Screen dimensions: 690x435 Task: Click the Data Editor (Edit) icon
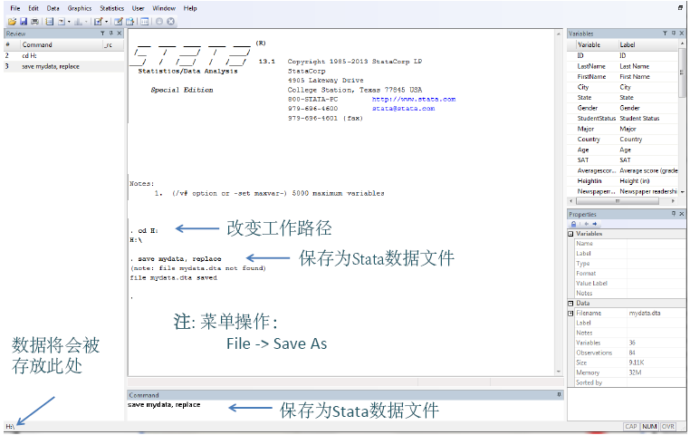pos(119,21)
